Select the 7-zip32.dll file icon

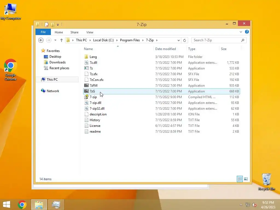coord(86,108)
